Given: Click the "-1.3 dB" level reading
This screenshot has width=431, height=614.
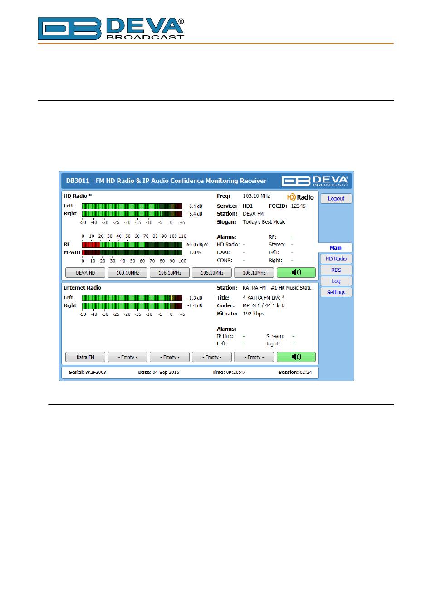Looking at the screenshot, I should (195, 298).
